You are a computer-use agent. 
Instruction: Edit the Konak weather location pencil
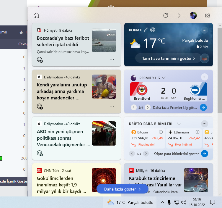(x=146, y=30)
